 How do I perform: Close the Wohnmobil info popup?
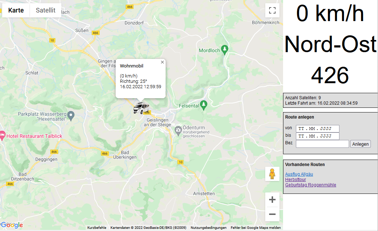pyautogui.click(x=162, y=62)
